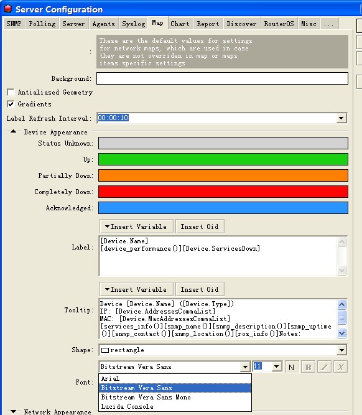Show more tabs via the ... tab

(x=329, y=24)
